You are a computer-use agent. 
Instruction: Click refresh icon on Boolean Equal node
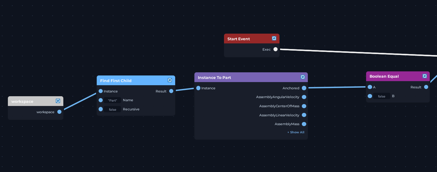[x=425, y=76]
